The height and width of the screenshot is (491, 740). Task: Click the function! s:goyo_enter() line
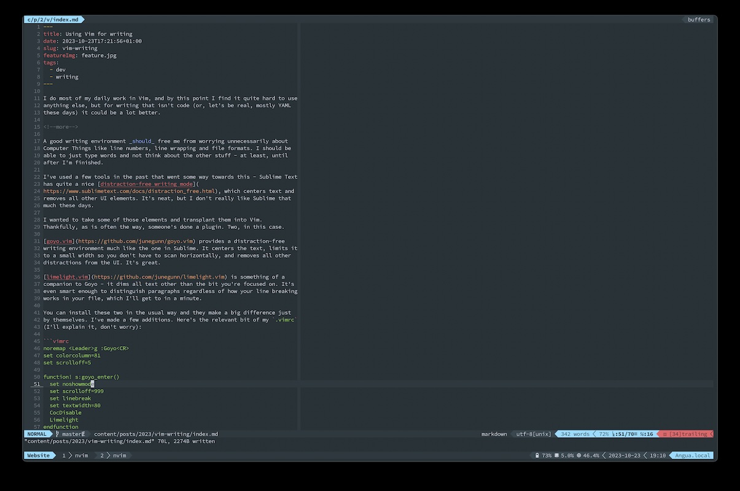pos(81,377)
